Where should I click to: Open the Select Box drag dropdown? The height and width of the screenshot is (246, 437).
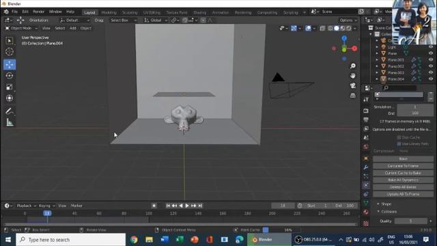pyautogui.click(x=123, y=20)
